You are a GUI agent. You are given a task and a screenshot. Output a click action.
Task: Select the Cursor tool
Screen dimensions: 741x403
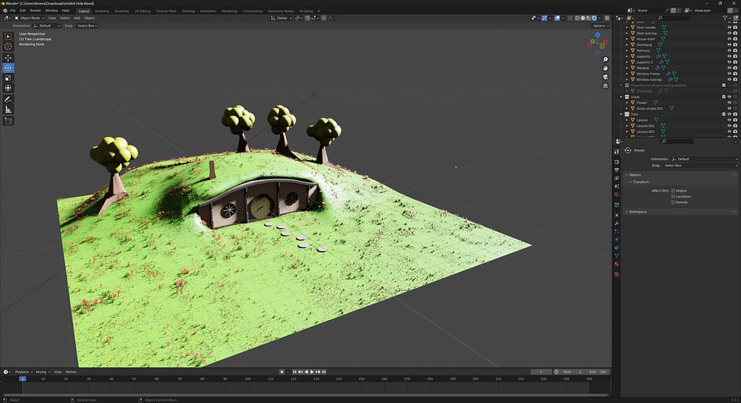[x=9, y=46]
